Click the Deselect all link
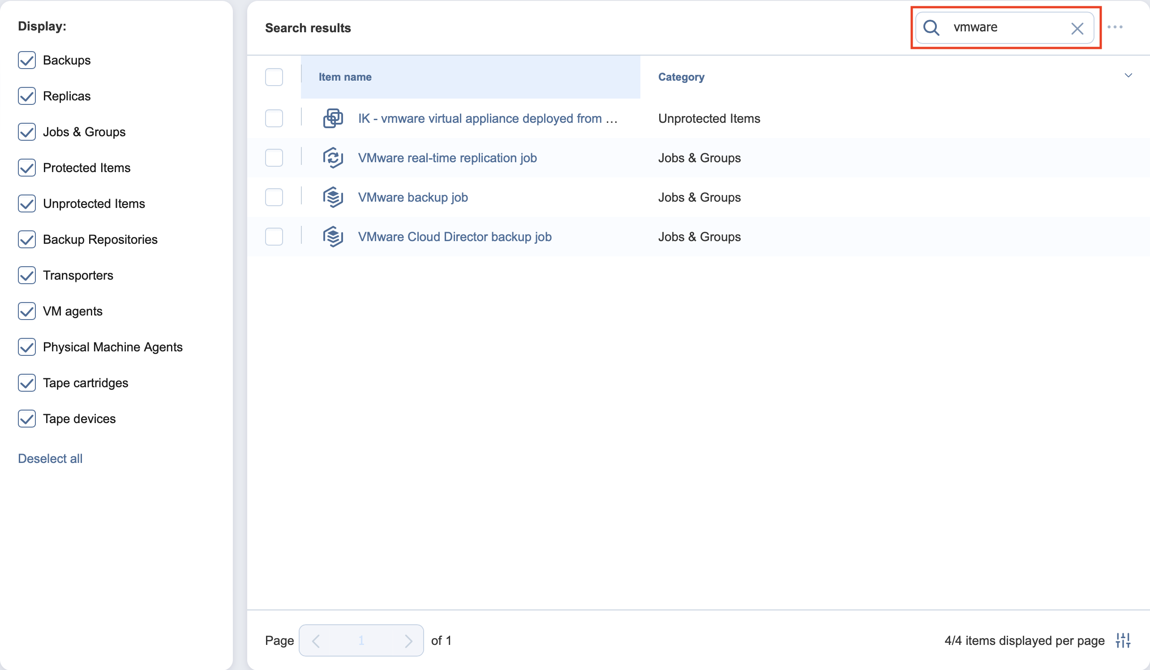 click(50, 458)
